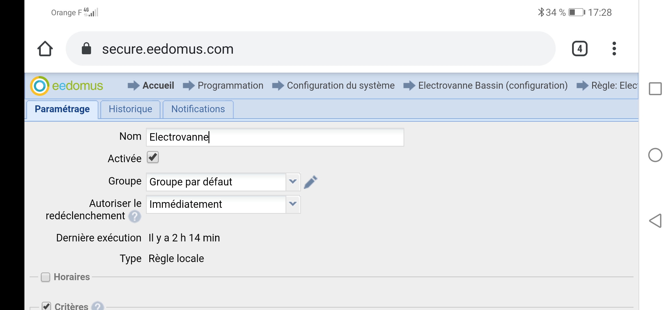Tap the secure.eedomus.com address bar
The image size is (672, 310).
tap(310, 49)
